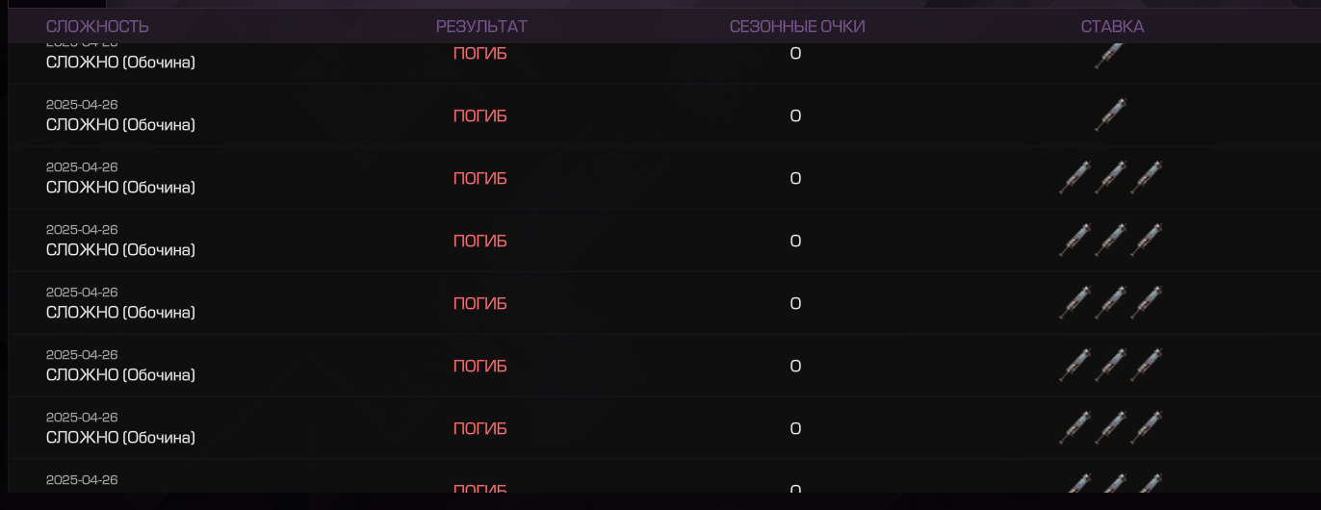
Task: Click СЛОЖНО (Обочина) label in last fully visible row
Action: pyautogui.click(x=120, y=438)
